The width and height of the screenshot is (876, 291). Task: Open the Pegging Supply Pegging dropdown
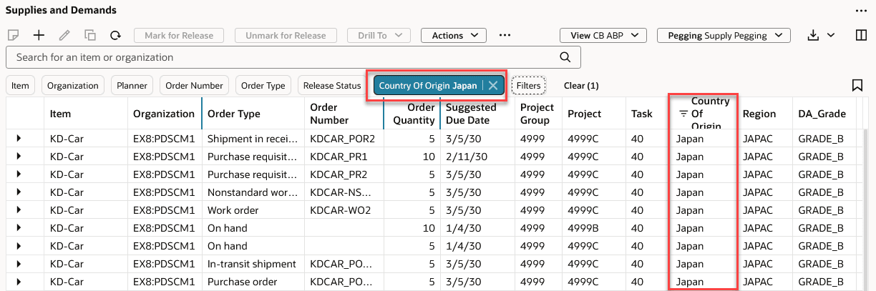click(x=724, y=35)
